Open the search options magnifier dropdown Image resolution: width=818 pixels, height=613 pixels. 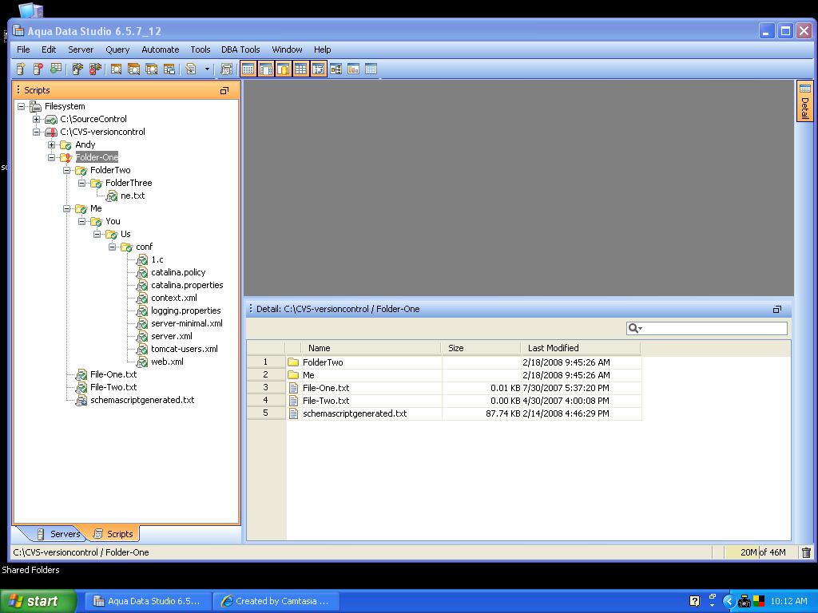click(x=635, y=328)
